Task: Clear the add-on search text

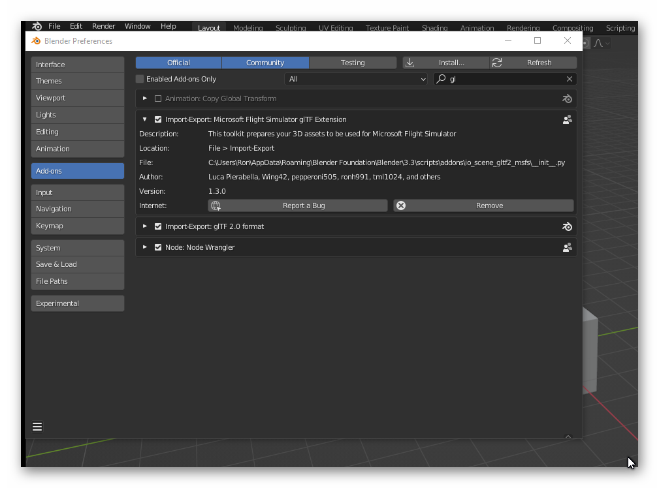Action: [569, 79]
